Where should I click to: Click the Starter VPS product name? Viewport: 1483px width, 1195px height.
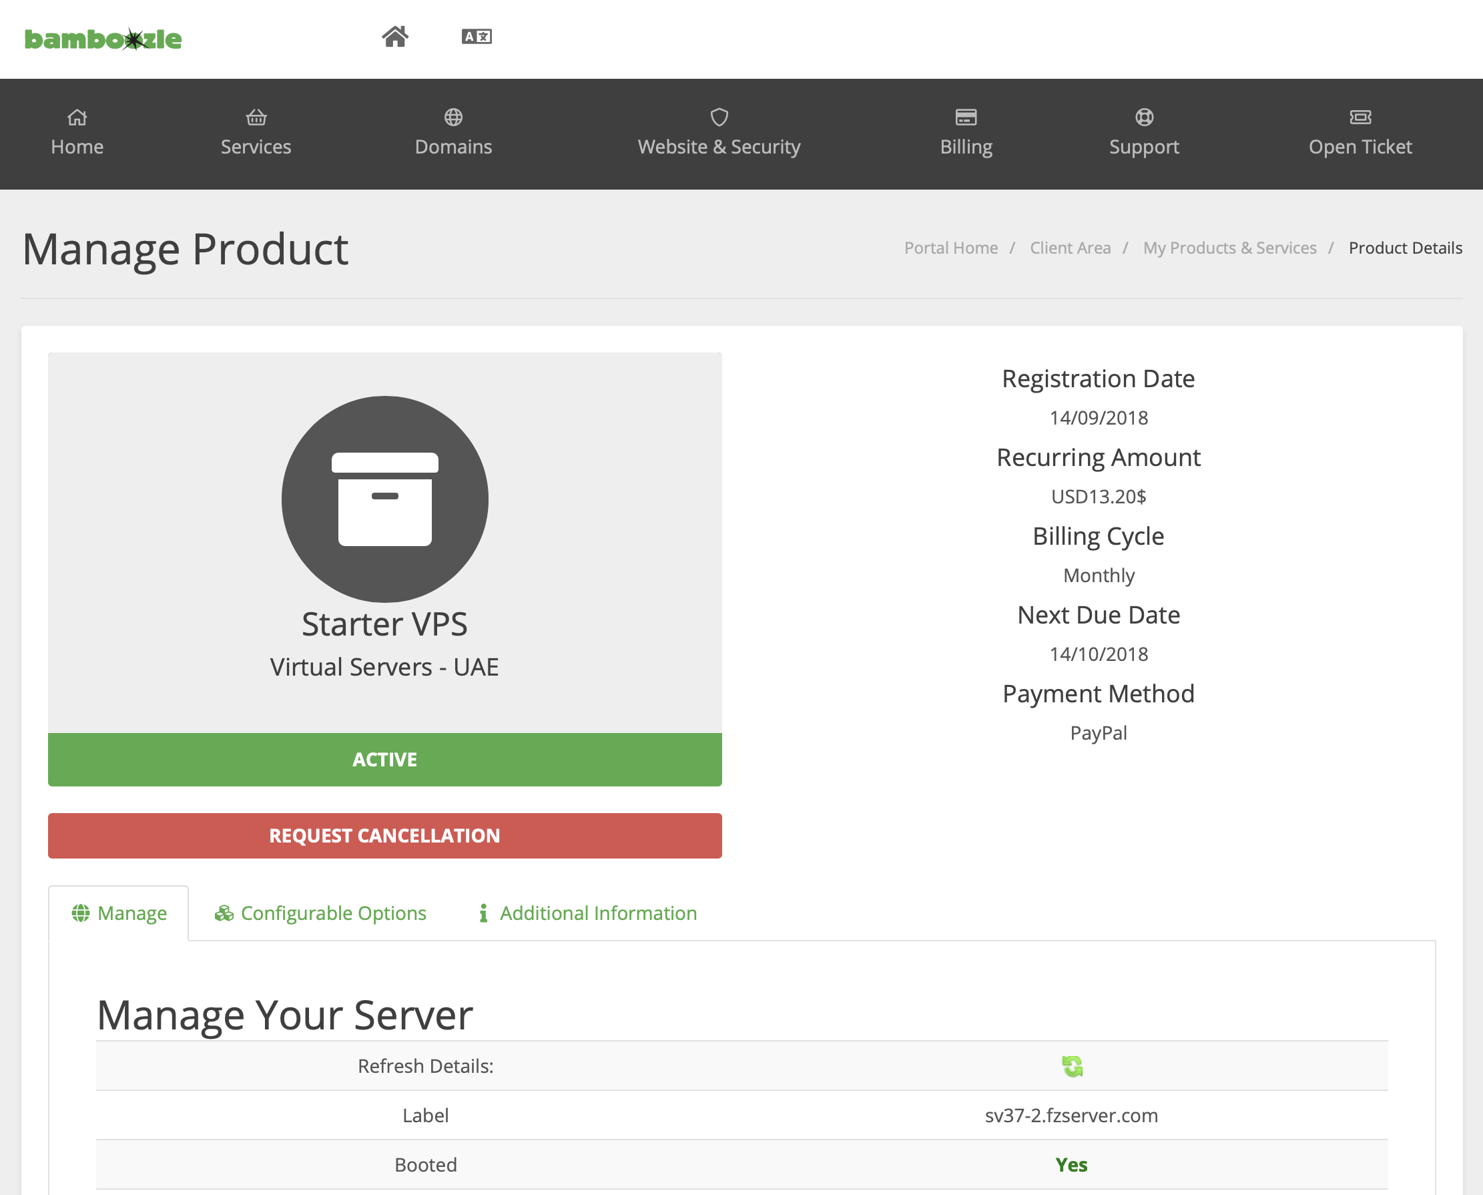(x=384, y=624)
